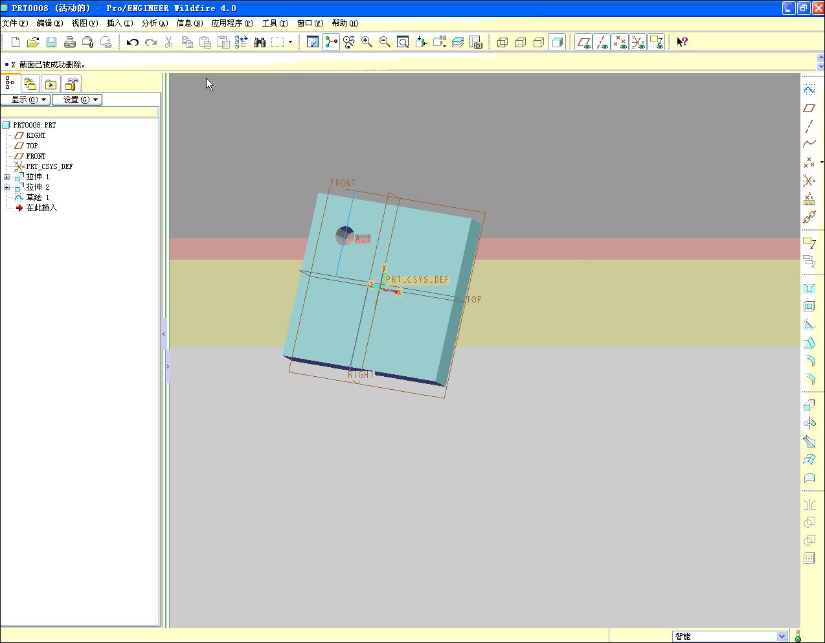Switch to the Favorites navigator tab
Viewport: 825px width, 643px height.
click(x=51, y=84)
